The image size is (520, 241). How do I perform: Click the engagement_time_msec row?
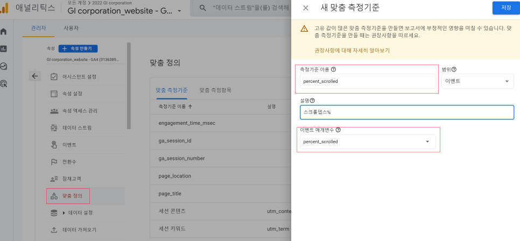pyautogui.click(x=221, y=123)
